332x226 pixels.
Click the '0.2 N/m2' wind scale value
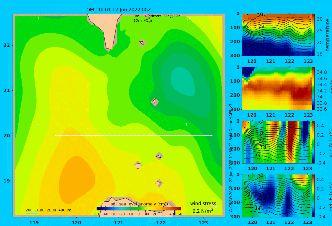point(203,211)
